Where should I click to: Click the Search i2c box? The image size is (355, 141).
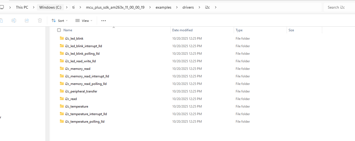[339, 7]
